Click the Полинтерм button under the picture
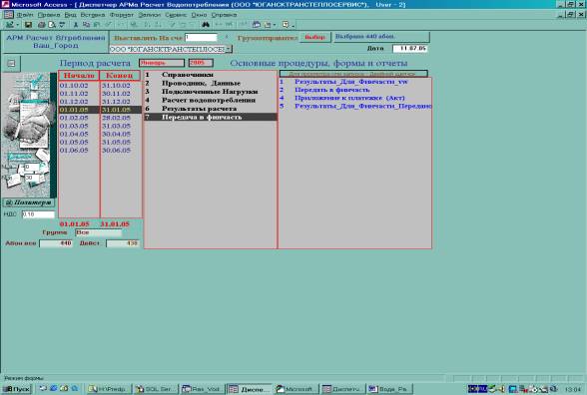This screenshot has width=587, height=395. coord(29,202)
